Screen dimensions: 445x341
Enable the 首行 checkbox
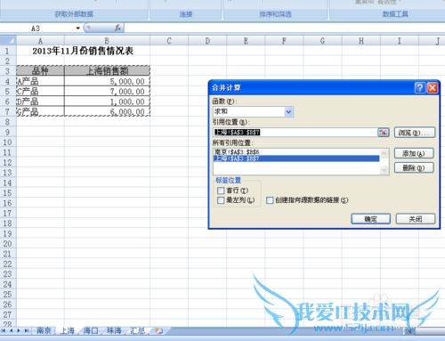[221, 191]
